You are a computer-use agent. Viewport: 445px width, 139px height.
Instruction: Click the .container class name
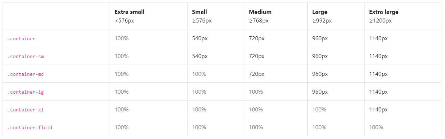[x=21, y=38]
